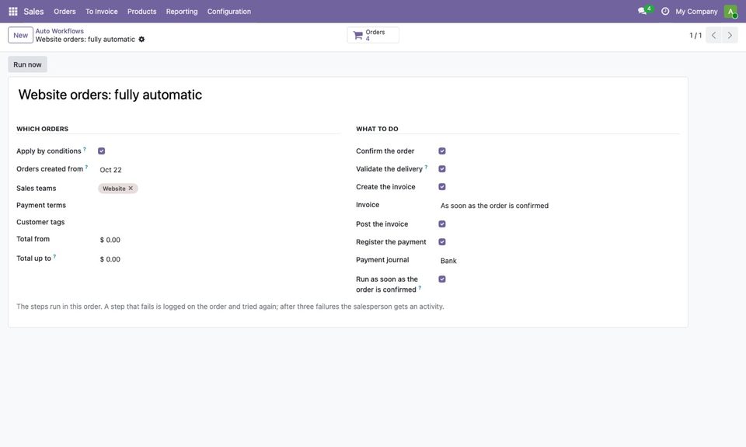Screen dimensions: 746x447
Task: Open the Reporting menu
Action: [182, 12]
